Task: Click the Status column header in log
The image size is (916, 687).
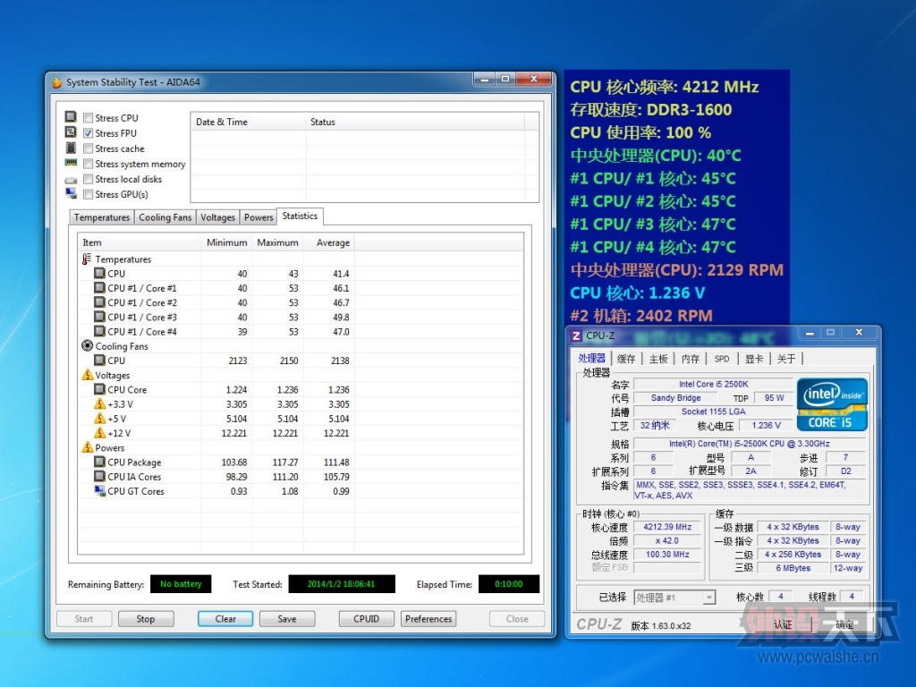Action: (x=415, y=122)
